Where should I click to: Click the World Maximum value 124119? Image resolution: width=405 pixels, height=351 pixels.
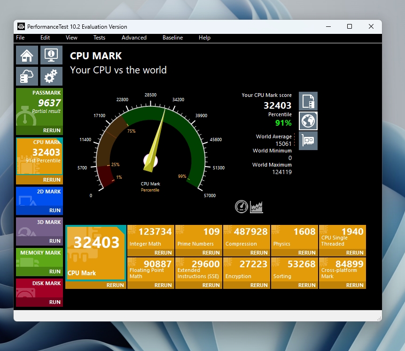pyautogui.click(x=282, y=172)
